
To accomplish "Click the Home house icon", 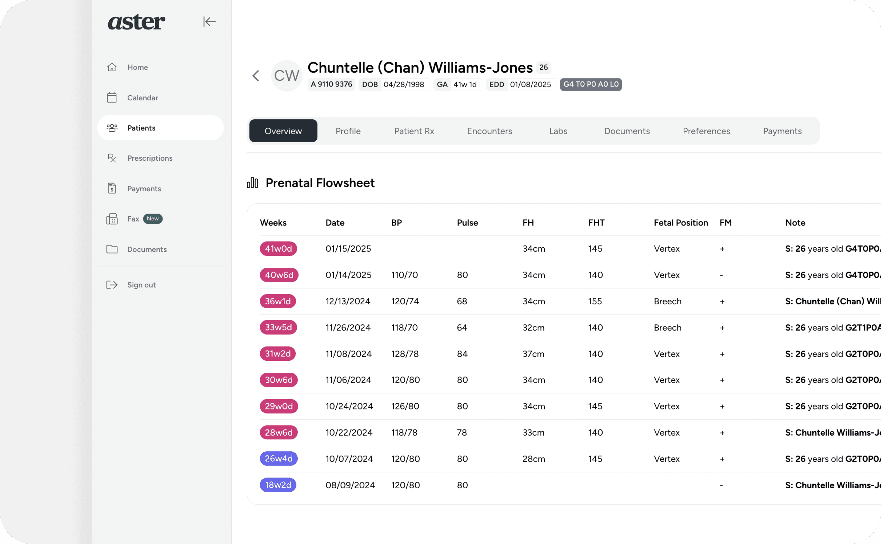I will (112, 67).
